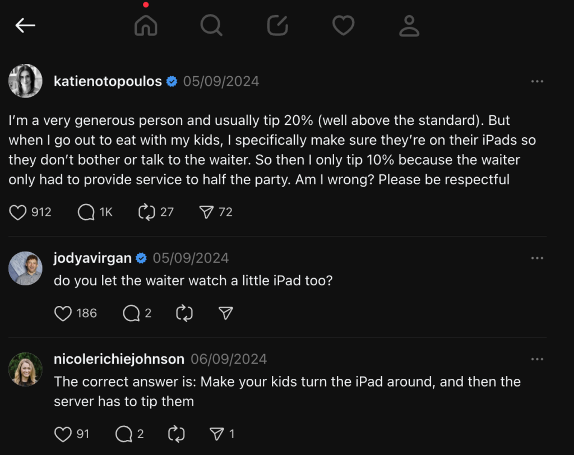Open more options for nicolerichiejohnson's reply

tap(537, 359)
